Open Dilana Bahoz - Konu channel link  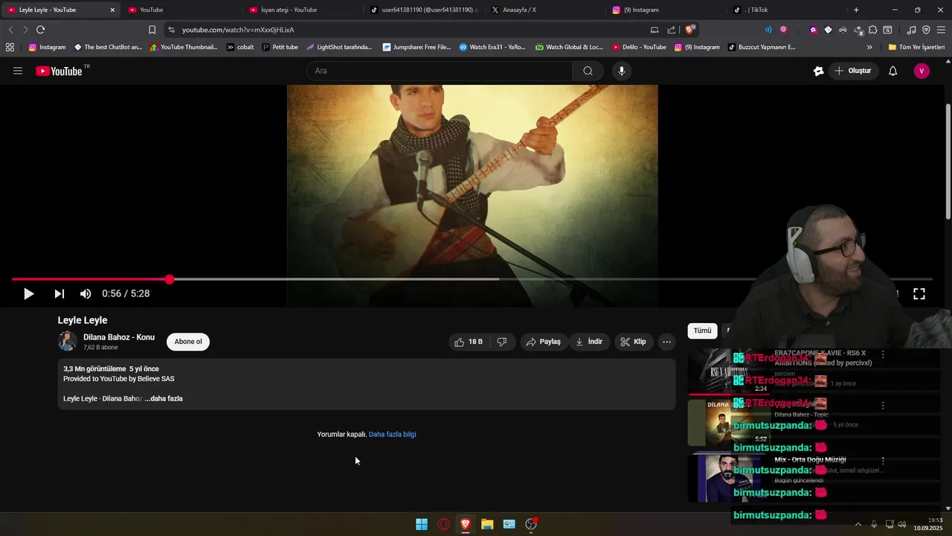pyautogui.click(x=119, y=337)
